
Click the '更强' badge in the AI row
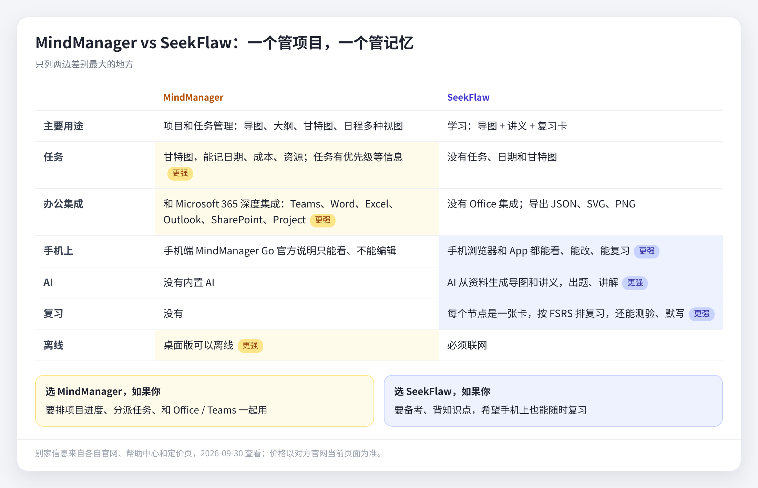pos(635,283)
